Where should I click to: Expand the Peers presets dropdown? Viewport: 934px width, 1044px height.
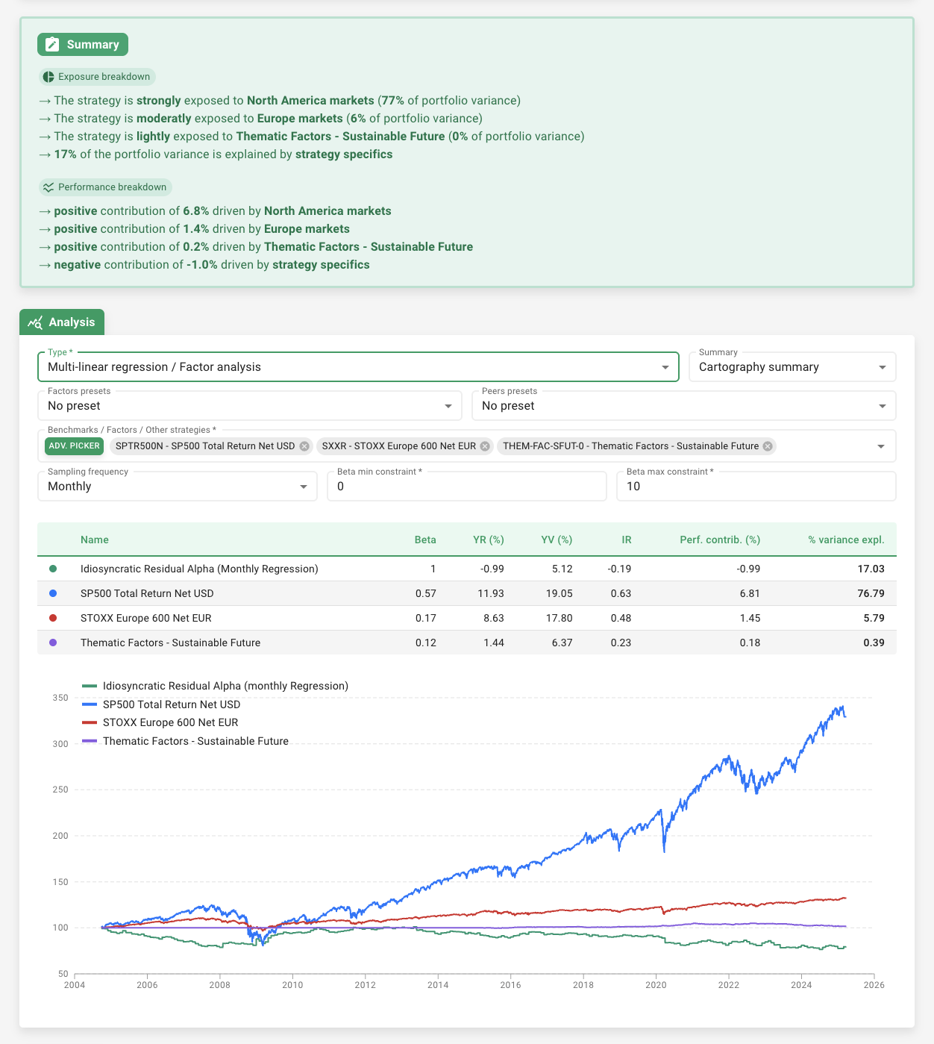(x=684, y=406)
